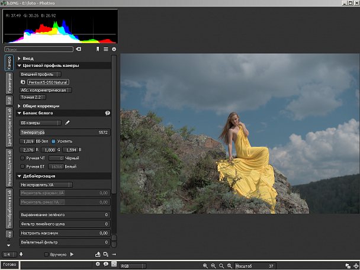This screenshot has height=270, width=360.
Task: Click the zoom 100% magnifier icon
Action: point(229,266)
